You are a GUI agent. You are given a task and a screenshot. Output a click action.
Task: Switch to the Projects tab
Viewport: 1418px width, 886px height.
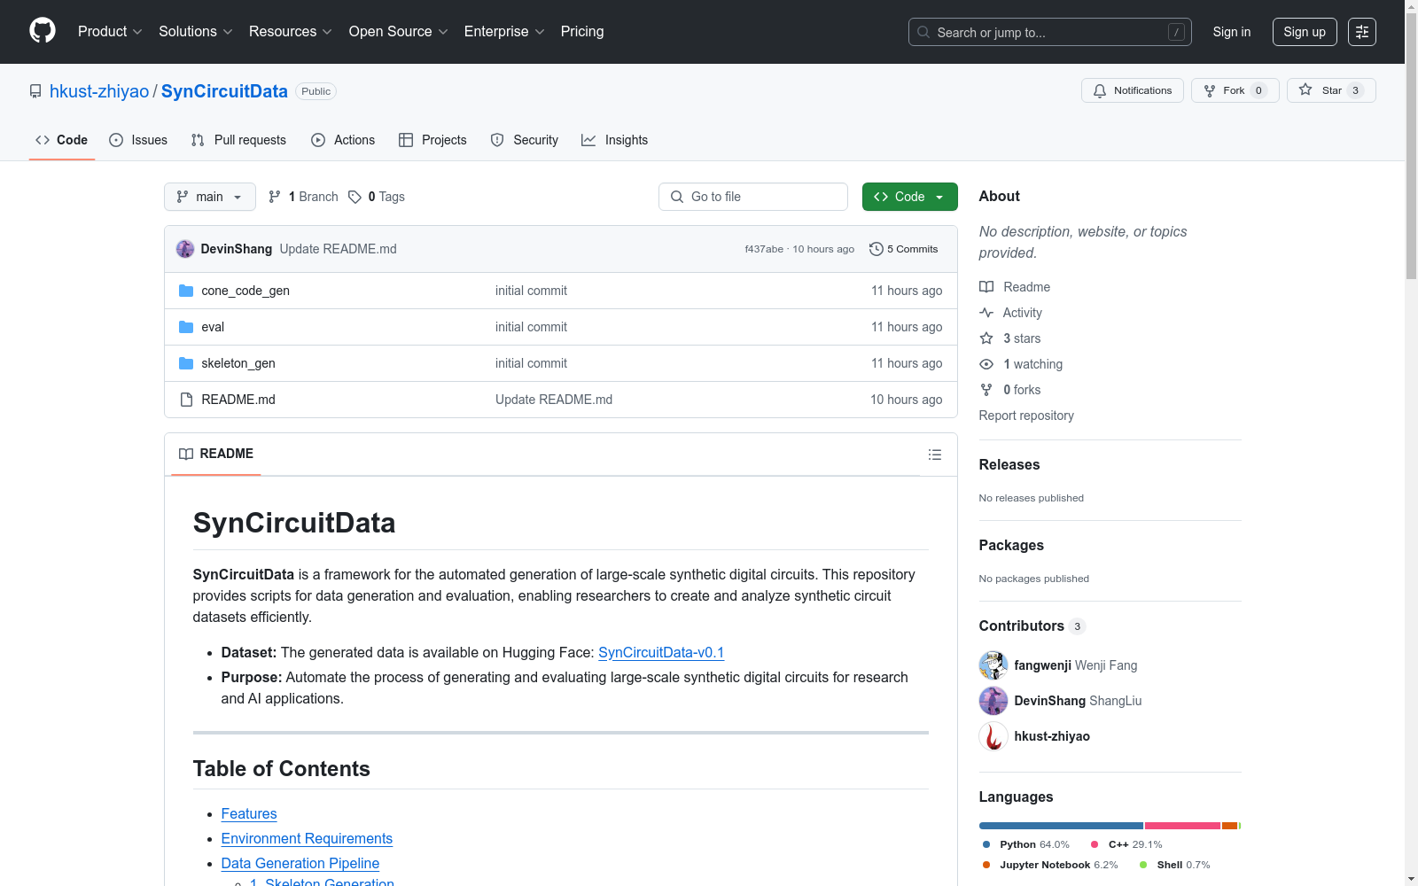432,140
